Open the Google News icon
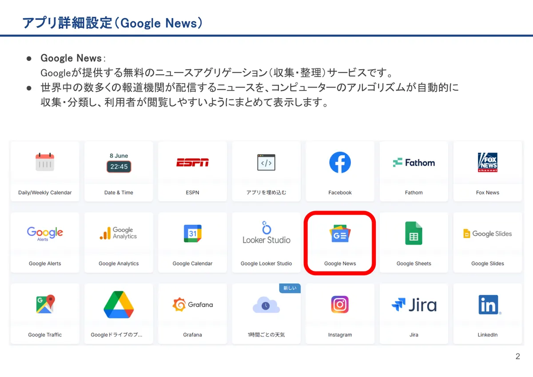Image resolution: width=533 pixels, height=377 pixels. (x=340, y=234)
